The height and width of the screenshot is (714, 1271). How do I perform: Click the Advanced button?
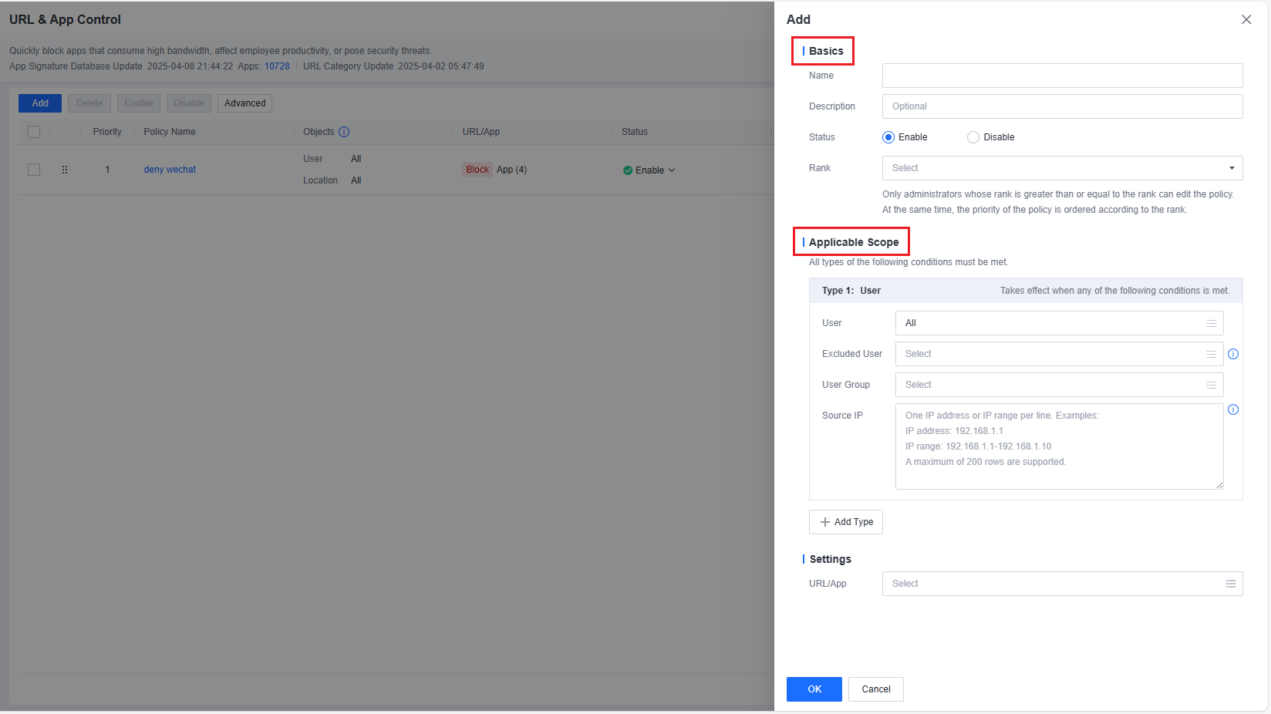tap(245, 103)
